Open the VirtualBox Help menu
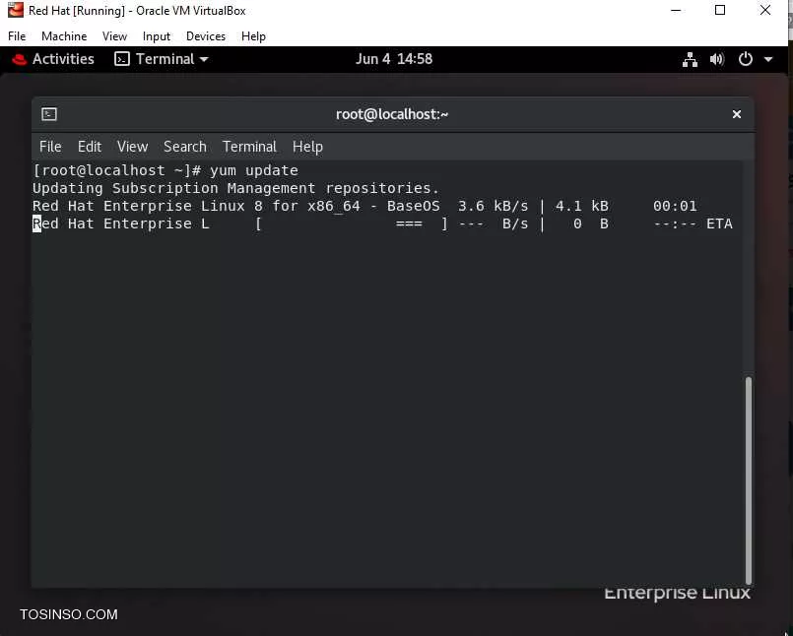 pos(253,36)
